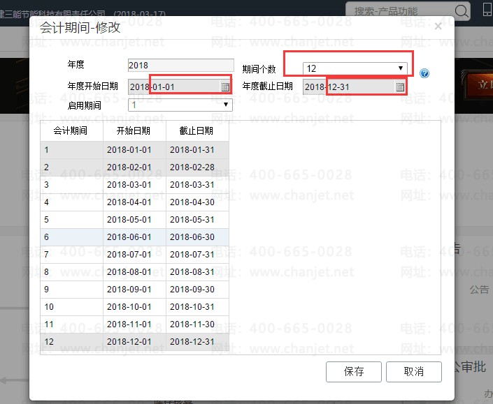Click the 保存 button
This screenshot has height=404, width=493.
click(354, 372)
